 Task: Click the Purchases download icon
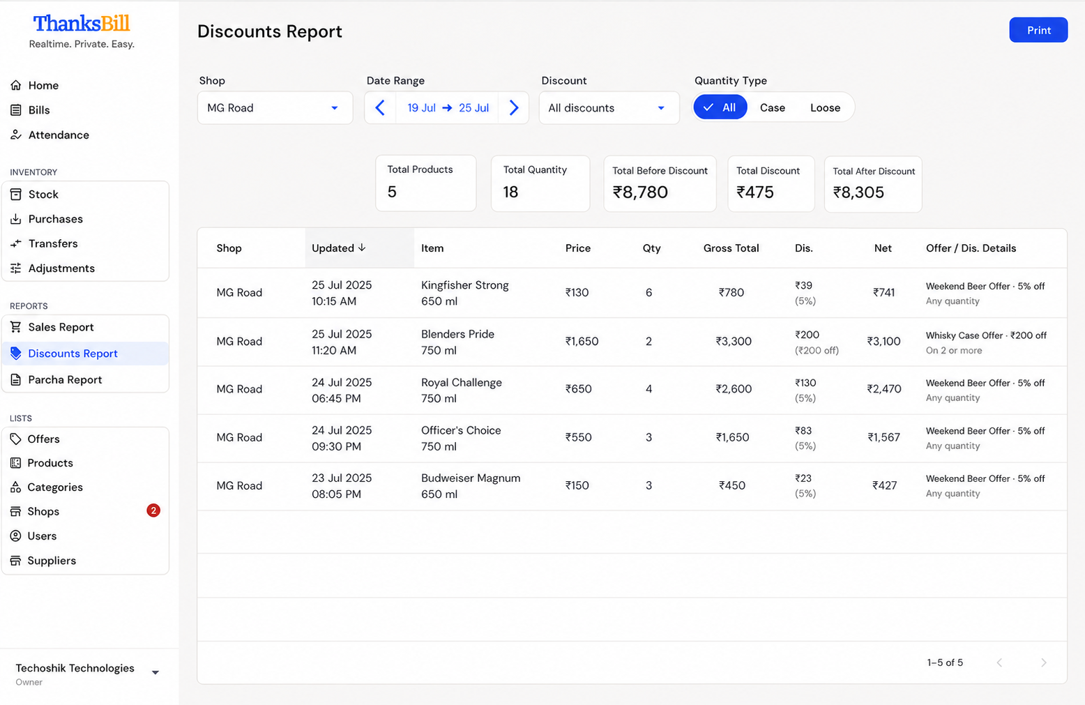16,219
